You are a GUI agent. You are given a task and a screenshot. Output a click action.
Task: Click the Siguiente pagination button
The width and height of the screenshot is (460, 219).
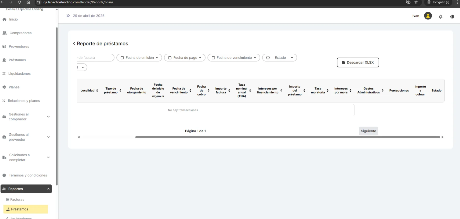point(368,131)
